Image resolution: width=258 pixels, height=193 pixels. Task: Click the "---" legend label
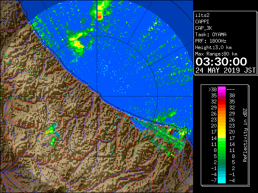tap(231, 89)
